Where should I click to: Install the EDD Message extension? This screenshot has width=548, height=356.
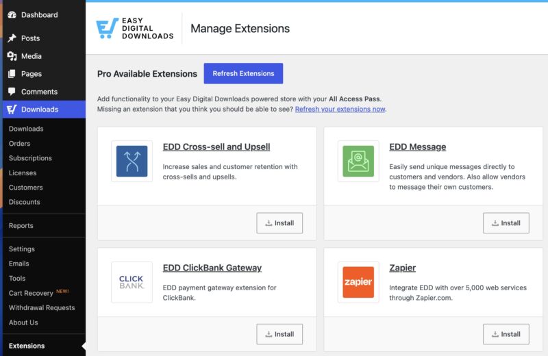pos(506,223)
